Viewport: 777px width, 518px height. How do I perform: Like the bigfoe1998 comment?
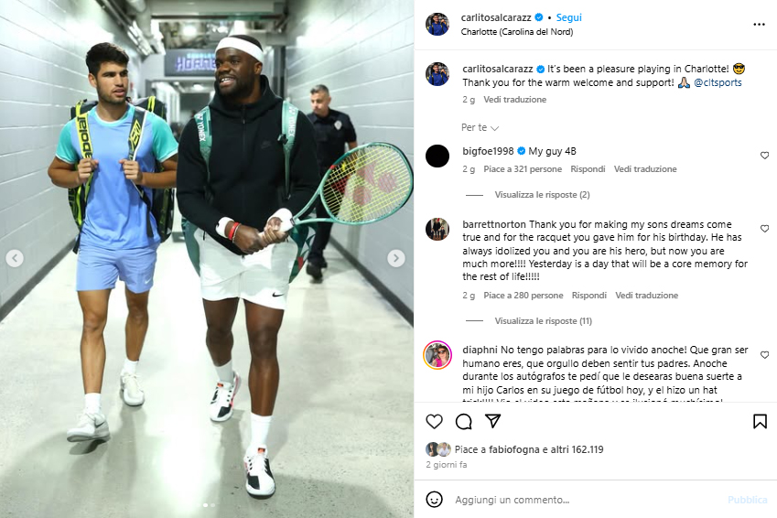pos(764,156)
